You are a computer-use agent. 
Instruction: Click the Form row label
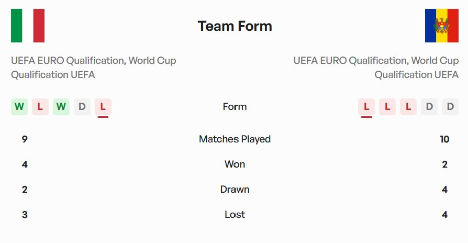pos(235,107)
